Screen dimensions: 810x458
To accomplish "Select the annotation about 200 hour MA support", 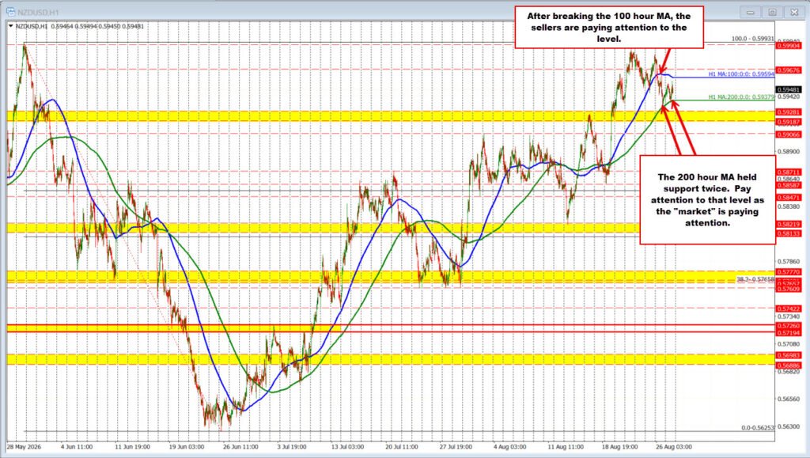I will tap(708, 200).
